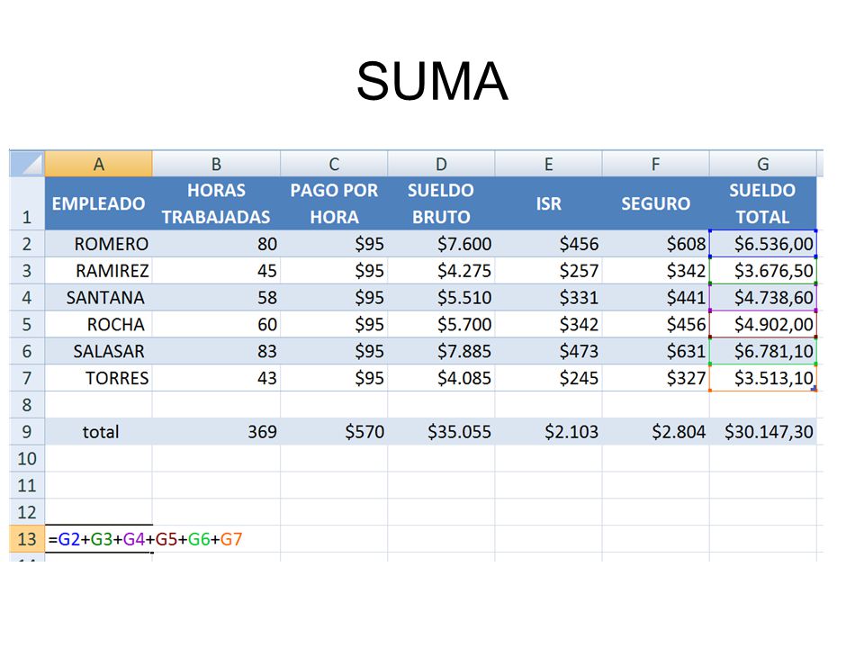Select the RAMIREZ cell
The image size is (864, 648).
click(99, 271)
